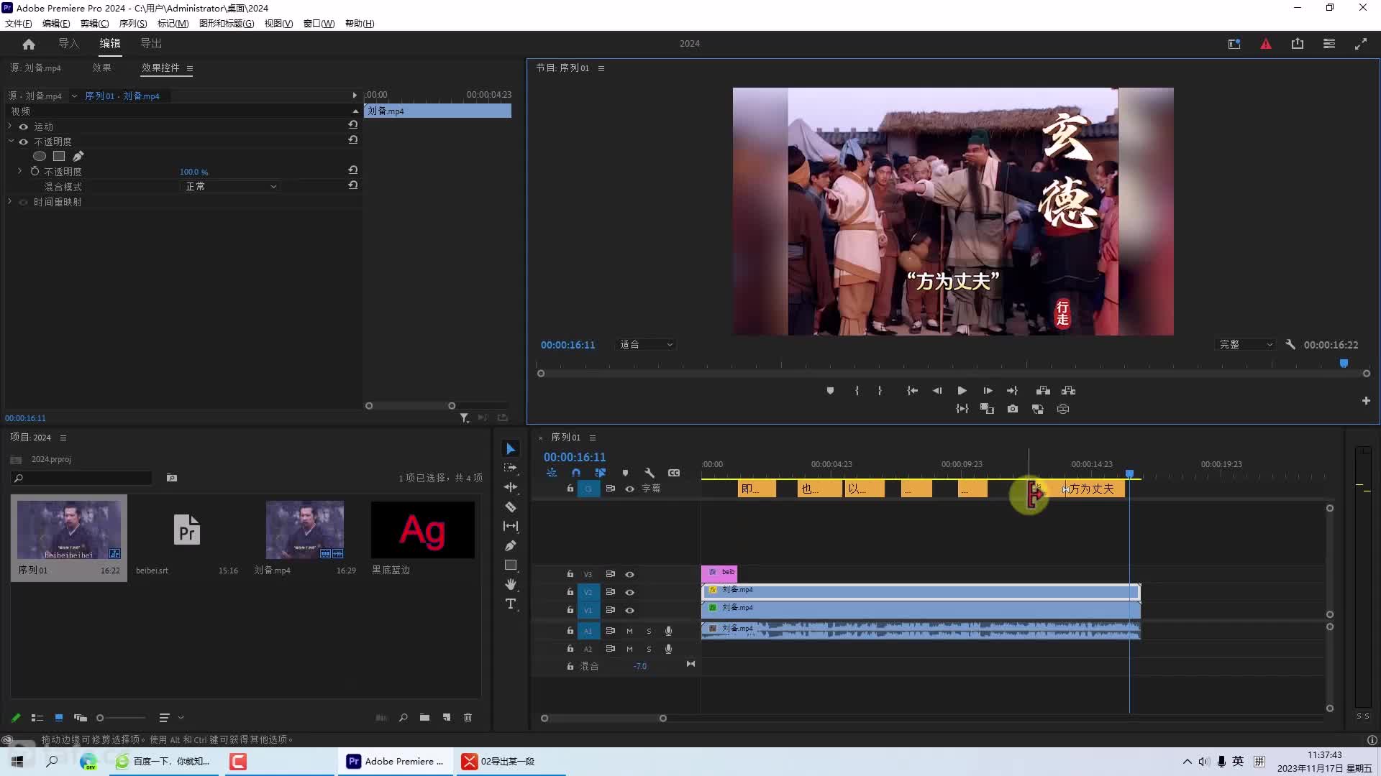Image resolution: width=1381 pixels, height=776 pixels.
Task: Switch to 导入 tab
Action: click(x=68, y=44)
